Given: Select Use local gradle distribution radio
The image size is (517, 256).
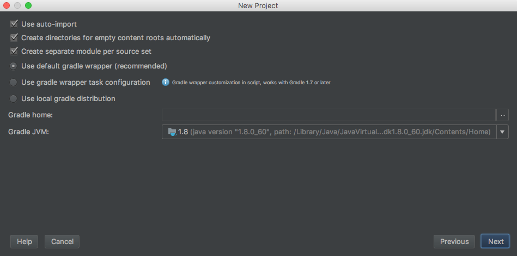Looking at the screenshot, I should pyautogui.click(x=14, y=99).
